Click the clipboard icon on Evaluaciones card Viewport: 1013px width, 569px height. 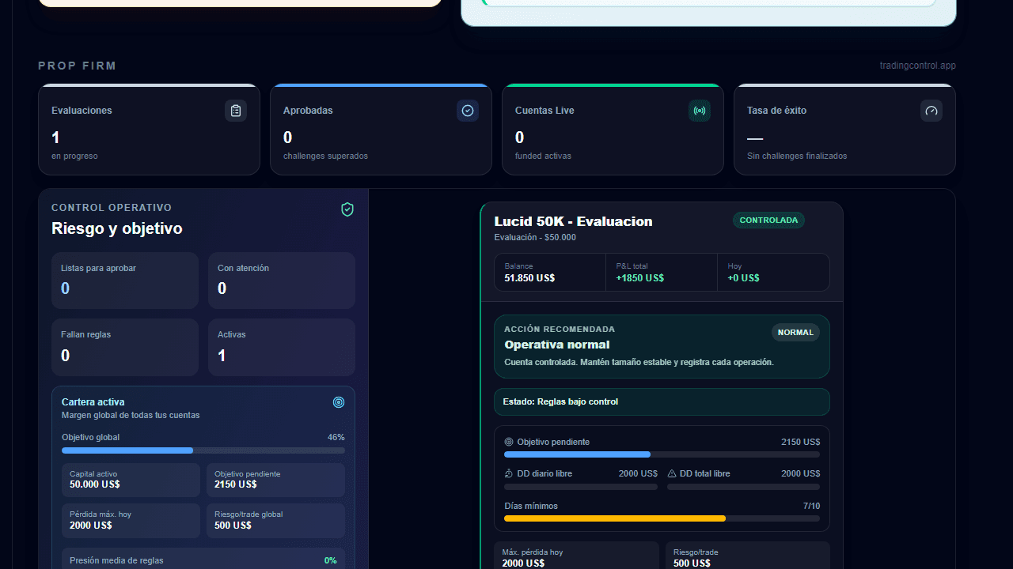tap(236, 111)
